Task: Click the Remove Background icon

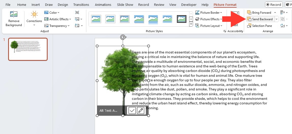Action: 13,14
